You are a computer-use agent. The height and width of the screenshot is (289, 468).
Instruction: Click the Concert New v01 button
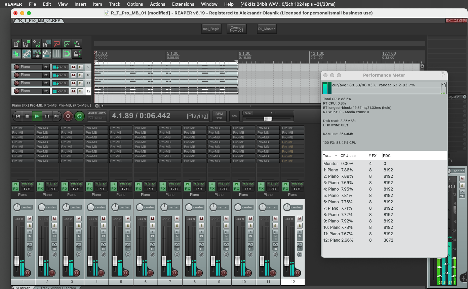tap(236, 29)
